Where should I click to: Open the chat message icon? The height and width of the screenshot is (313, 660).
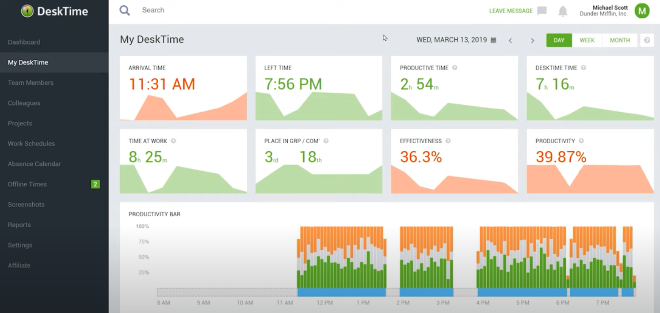click(541, 11)
